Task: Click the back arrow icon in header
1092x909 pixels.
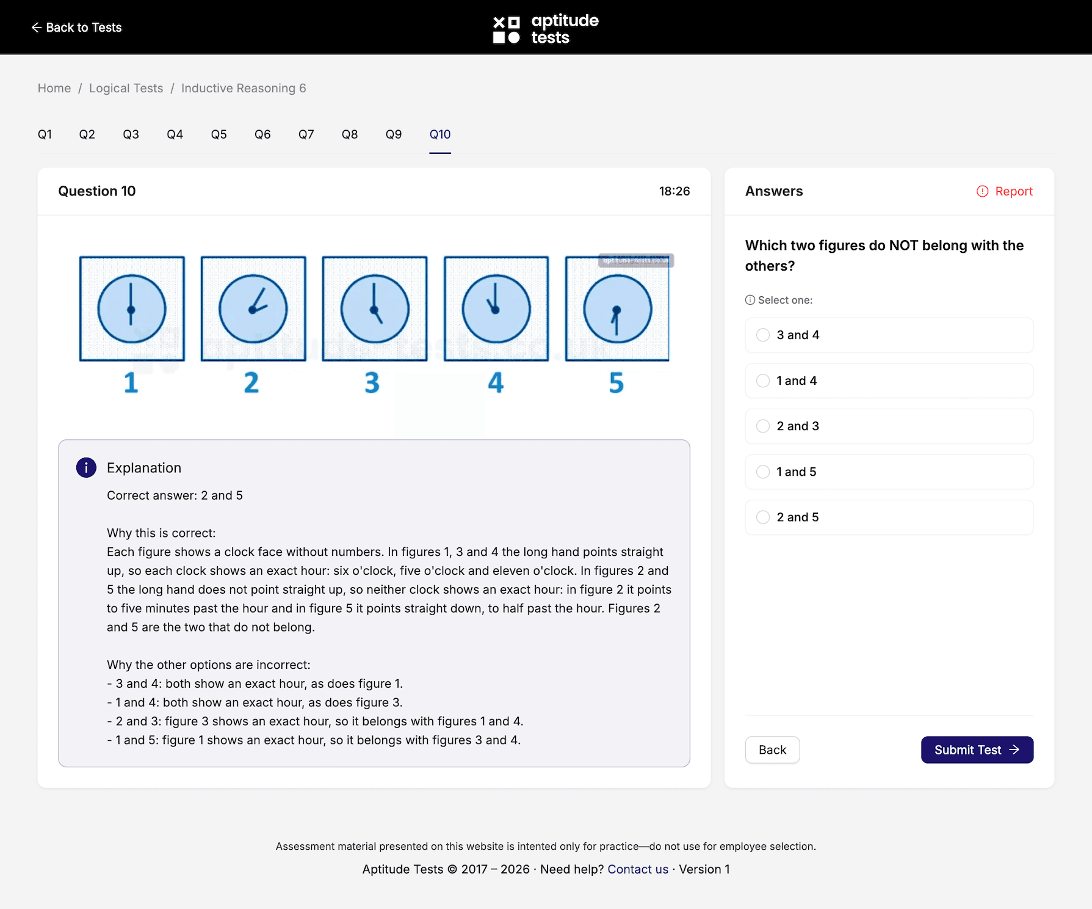Action: click(x=36, y=27)
